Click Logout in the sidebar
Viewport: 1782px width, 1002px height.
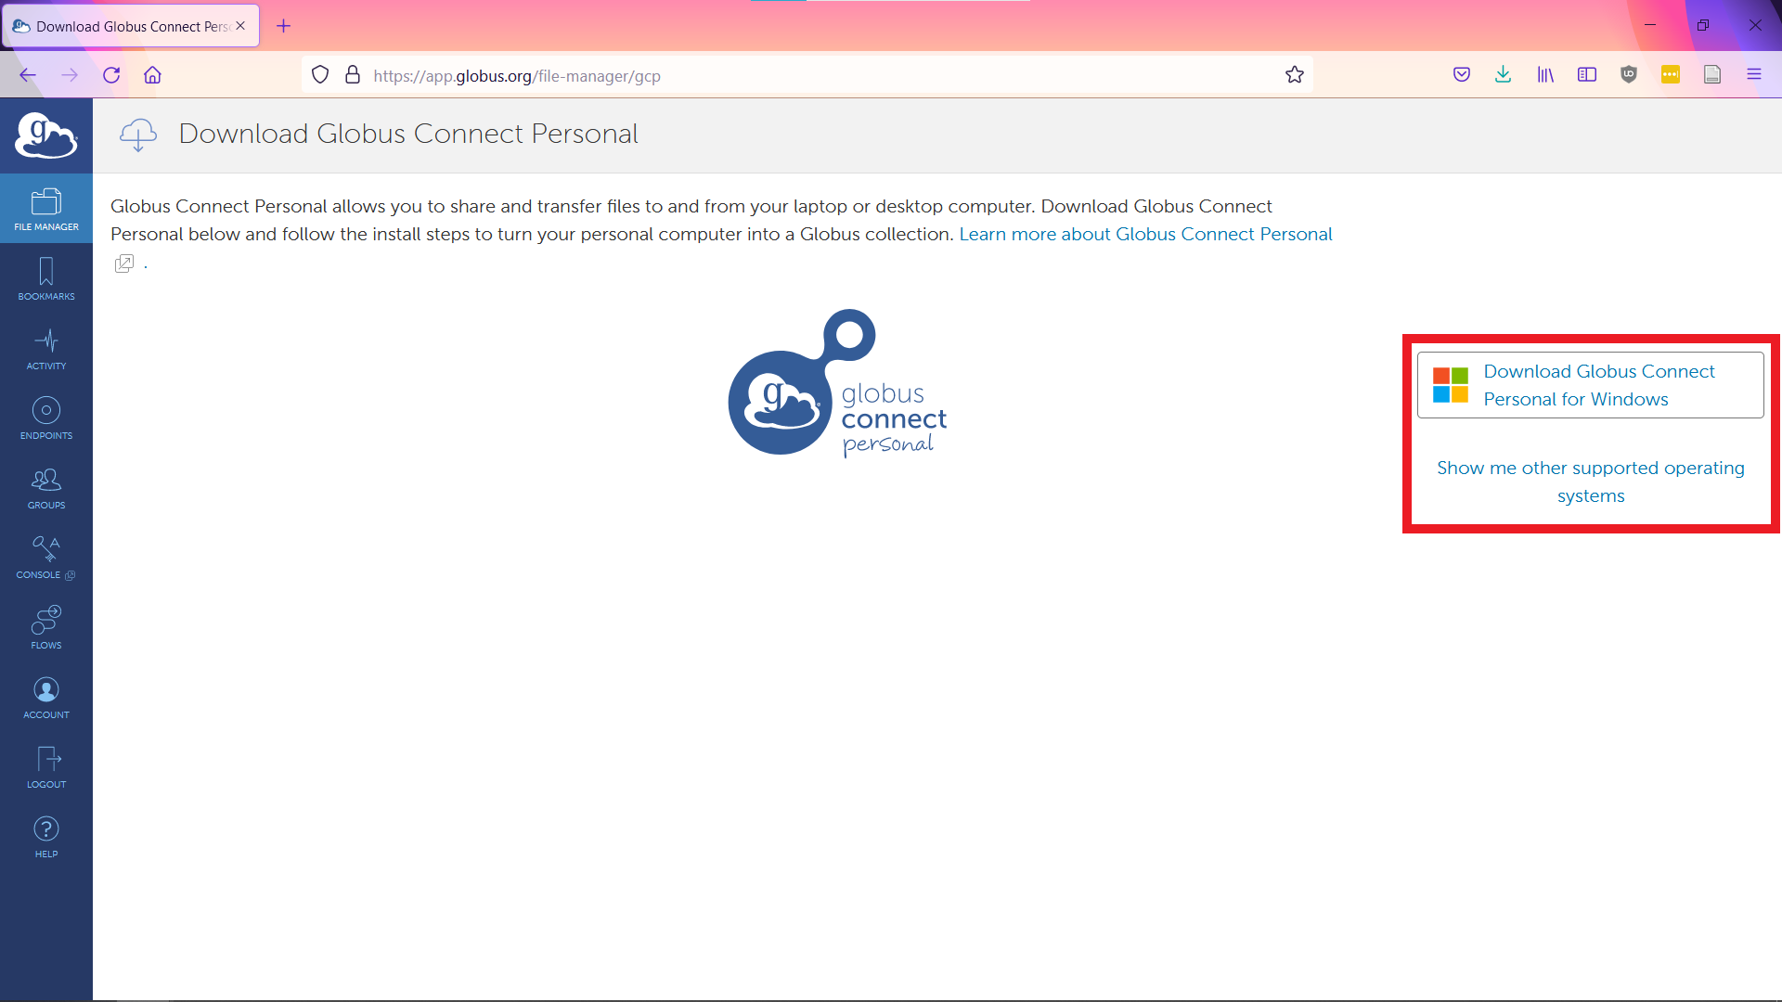(46, 766)
